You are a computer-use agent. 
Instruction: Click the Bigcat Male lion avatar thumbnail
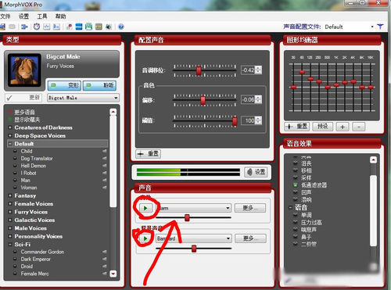tap(24, 70)
